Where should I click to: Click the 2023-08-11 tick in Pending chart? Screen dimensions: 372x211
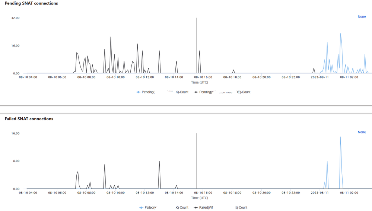[320, 77]
